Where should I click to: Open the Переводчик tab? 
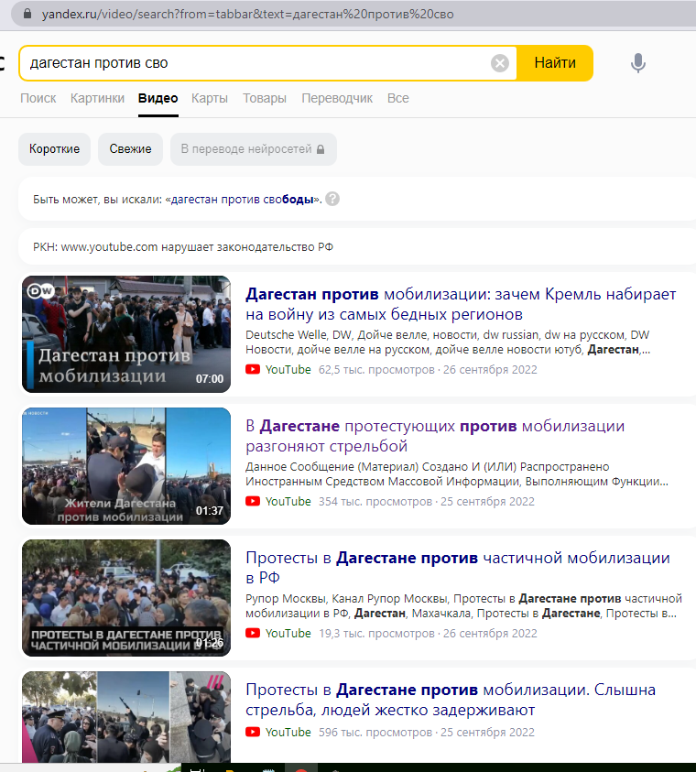pyautogui.click(x=337, y=99)
